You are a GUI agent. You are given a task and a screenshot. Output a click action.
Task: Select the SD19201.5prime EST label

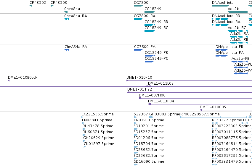tap(149, 126)
